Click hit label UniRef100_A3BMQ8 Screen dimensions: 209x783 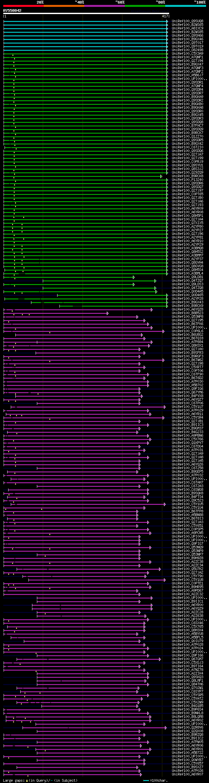coord(187,248)
